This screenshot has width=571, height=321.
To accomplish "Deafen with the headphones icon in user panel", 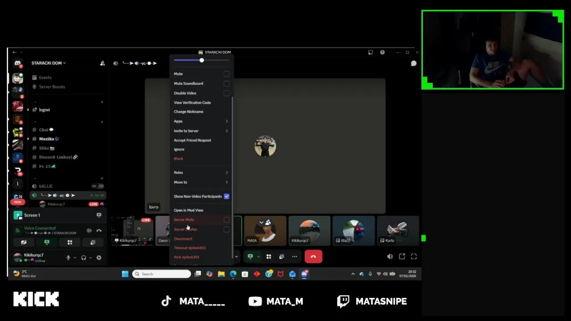I will pos(83,258).
